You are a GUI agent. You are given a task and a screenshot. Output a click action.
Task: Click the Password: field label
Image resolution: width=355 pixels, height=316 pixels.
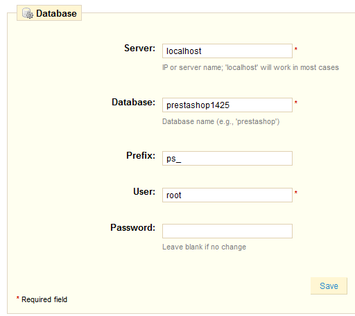tap(132, 227)
